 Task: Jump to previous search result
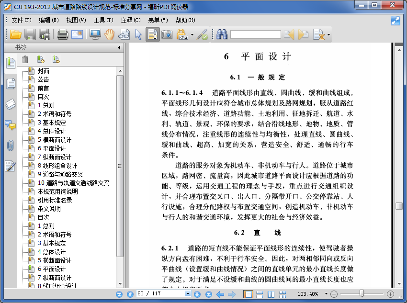click(289, 34)
